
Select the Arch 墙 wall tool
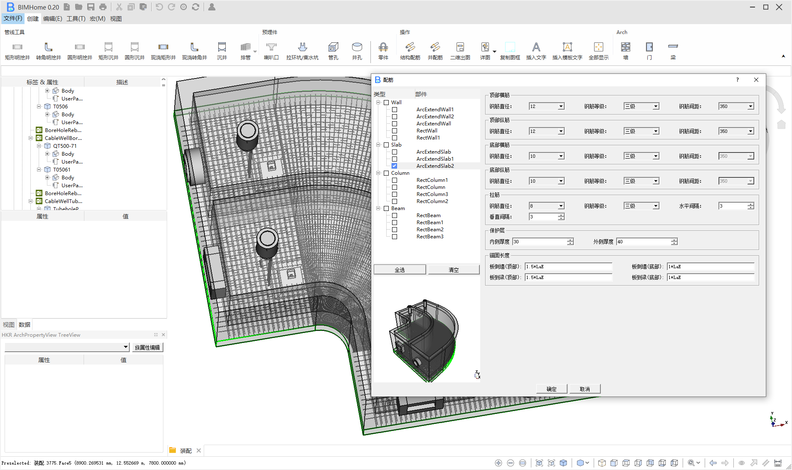click(626, 51)
